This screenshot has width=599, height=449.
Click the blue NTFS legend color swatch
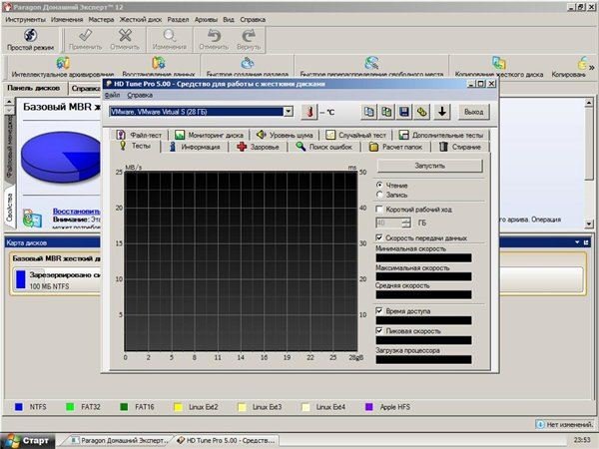click(18, 407)
